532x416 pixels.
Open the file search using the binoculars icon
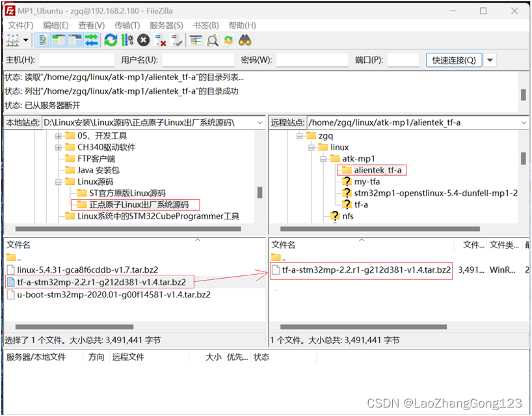point(243,40)
